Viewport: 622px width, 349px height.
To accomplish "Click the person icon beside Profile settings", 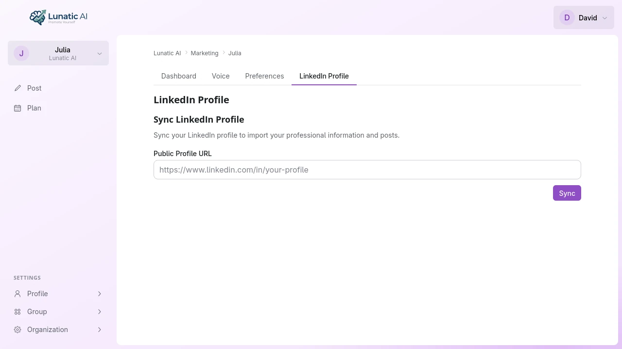I will tap(17, 294).
